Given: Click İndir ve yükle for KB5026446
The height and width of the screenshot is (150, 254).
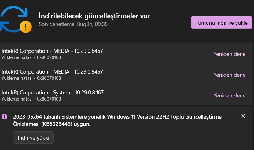Looking at the screenshot, I should [33, 137].
